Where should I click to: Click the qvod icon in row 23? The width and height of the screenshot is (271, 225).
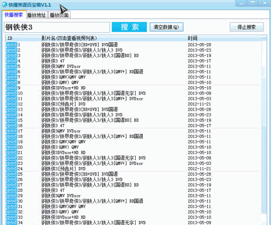[x=12, y=163]
